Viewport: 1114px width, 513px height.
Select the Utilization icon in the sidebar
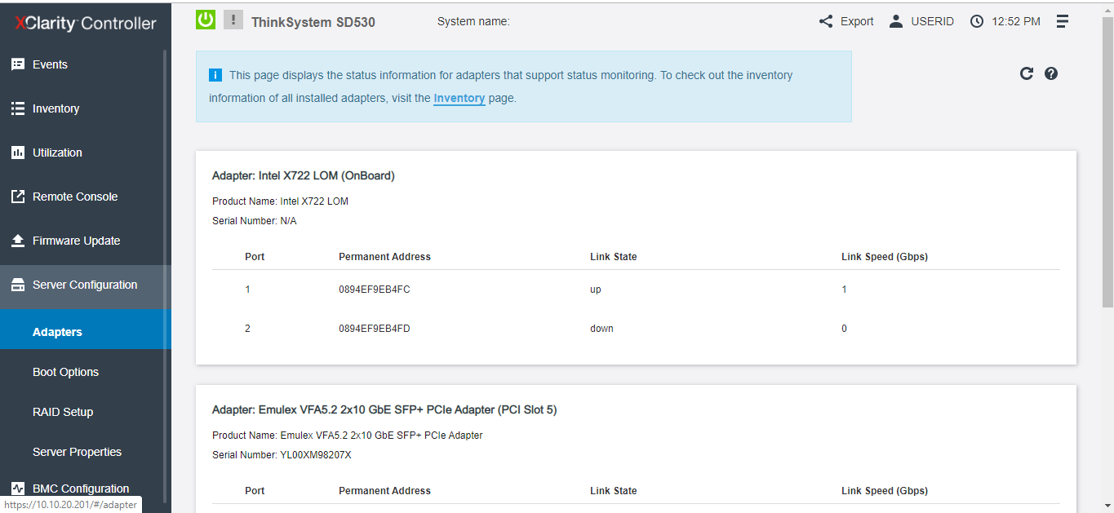17,152
